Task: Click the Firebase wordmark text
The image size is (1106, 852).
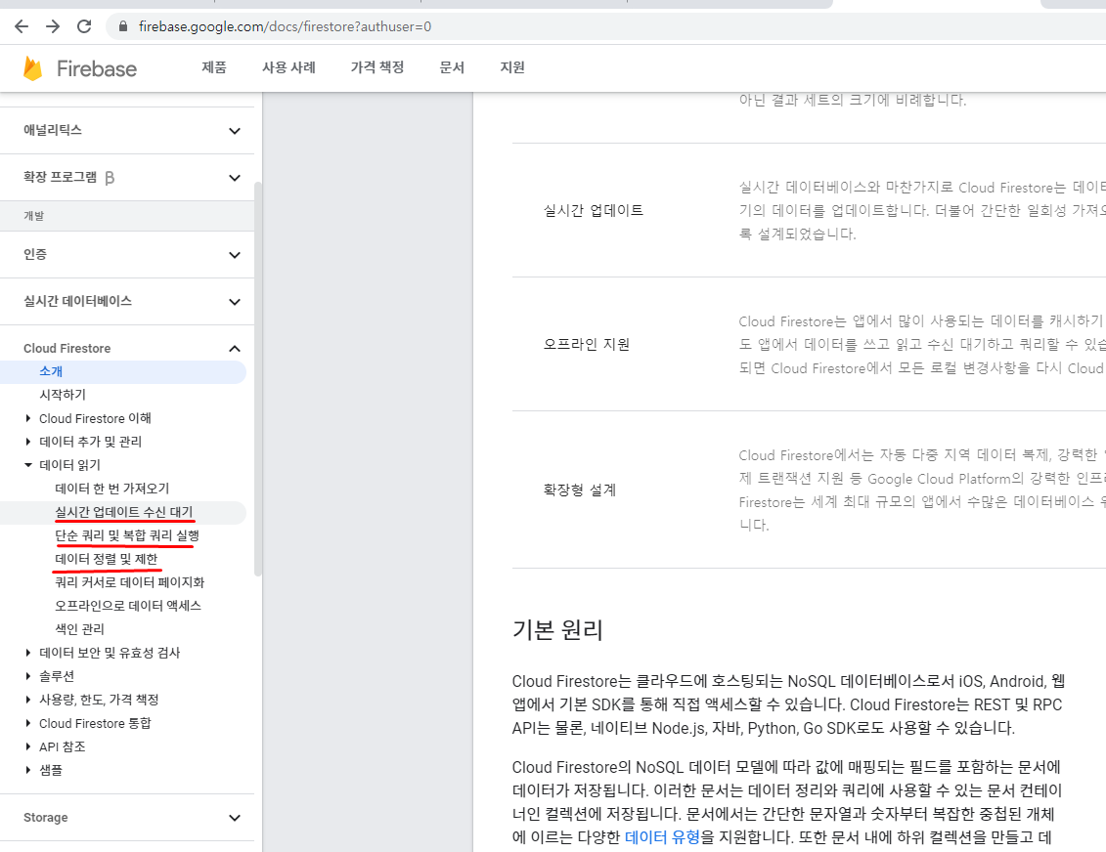Action: 97,68
